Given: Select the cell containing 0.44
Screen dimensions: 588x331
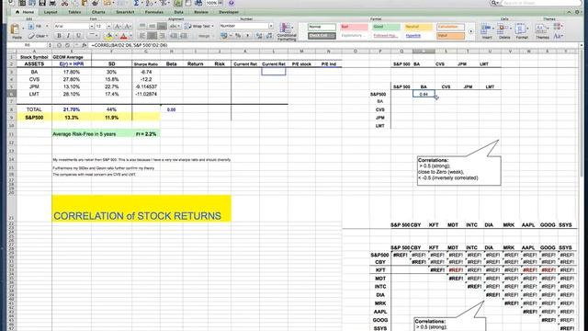Looking at the screenshot, I should click(424, 94).
